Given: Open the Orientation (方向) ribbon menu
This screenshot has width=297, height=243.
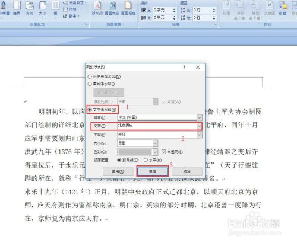Looking at the screenshot, I should point(30,9).
